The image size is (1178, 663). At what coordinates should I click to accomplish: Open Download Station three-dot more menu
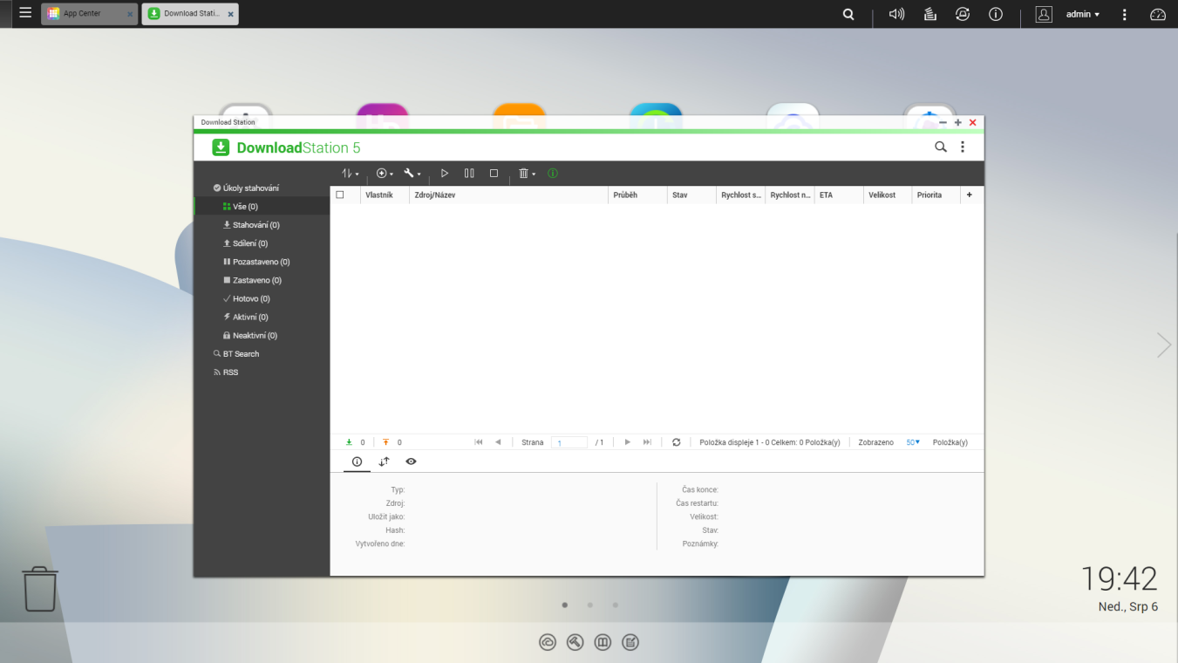(x=963, y=147)
